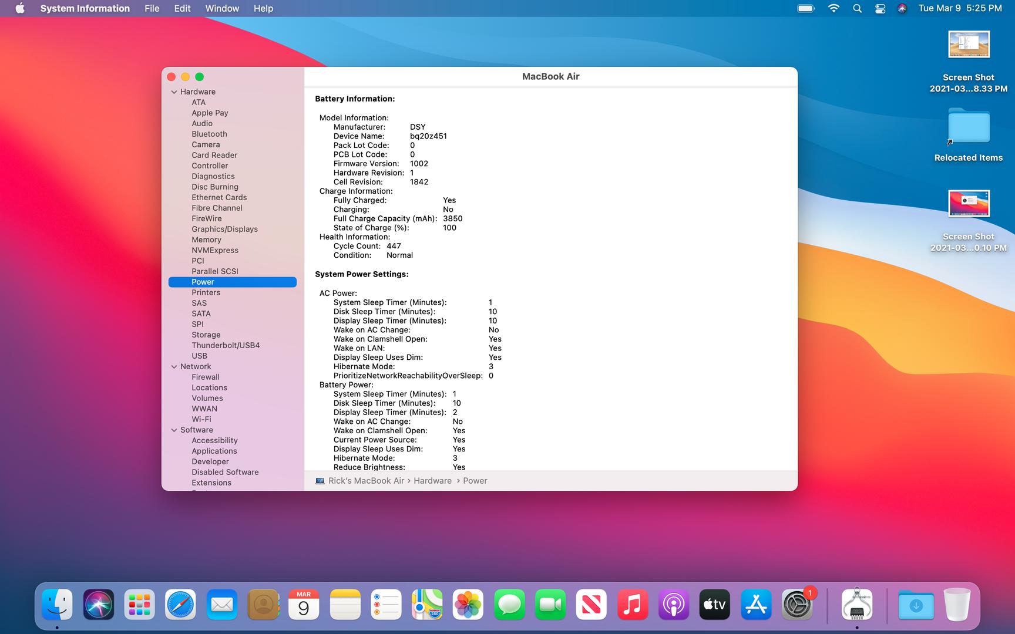1015x634 pixels.
Task: Select Graphics/Displays in sidebar
Action: [x=224, y=229]
